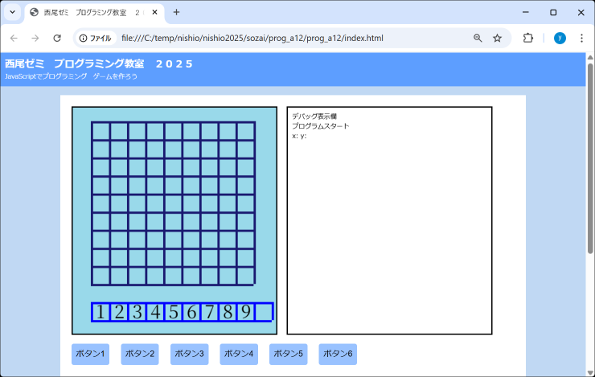Click the top-right cell of the grid

(x=246, y=131)
